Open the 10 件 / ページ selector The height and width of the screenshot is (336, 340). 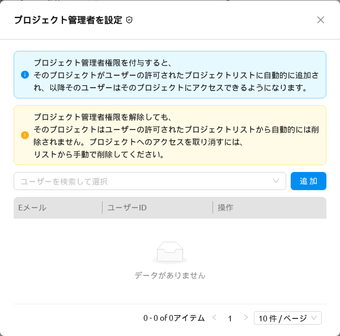[287, 318]
